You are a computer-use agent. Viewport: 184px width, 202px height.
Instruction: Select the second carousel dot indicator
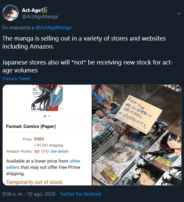click(49, 116)
